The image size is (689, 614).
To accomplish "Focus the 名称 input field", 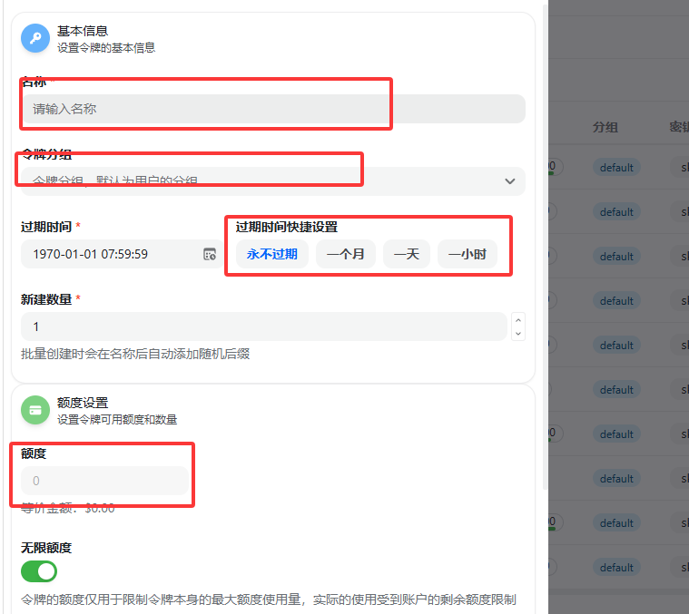I will [272, 109].
